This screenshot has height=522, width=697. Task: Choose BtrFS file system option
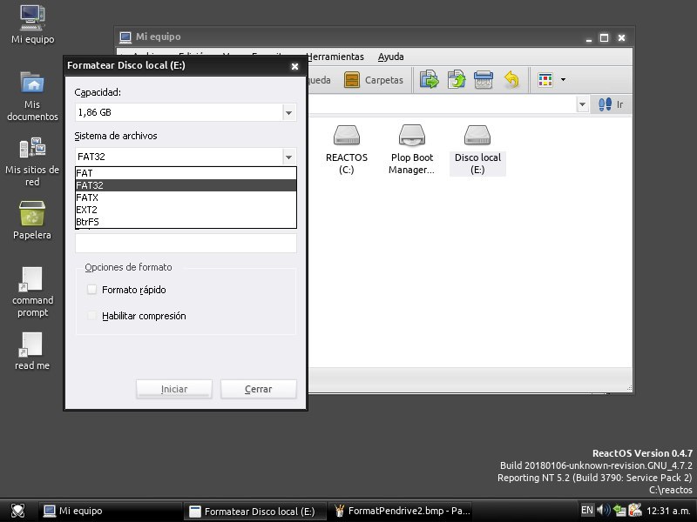[186, 222]
